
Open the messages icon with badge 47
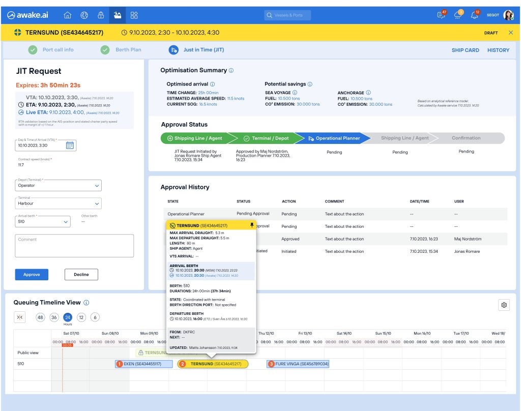[x=441, y=15]
